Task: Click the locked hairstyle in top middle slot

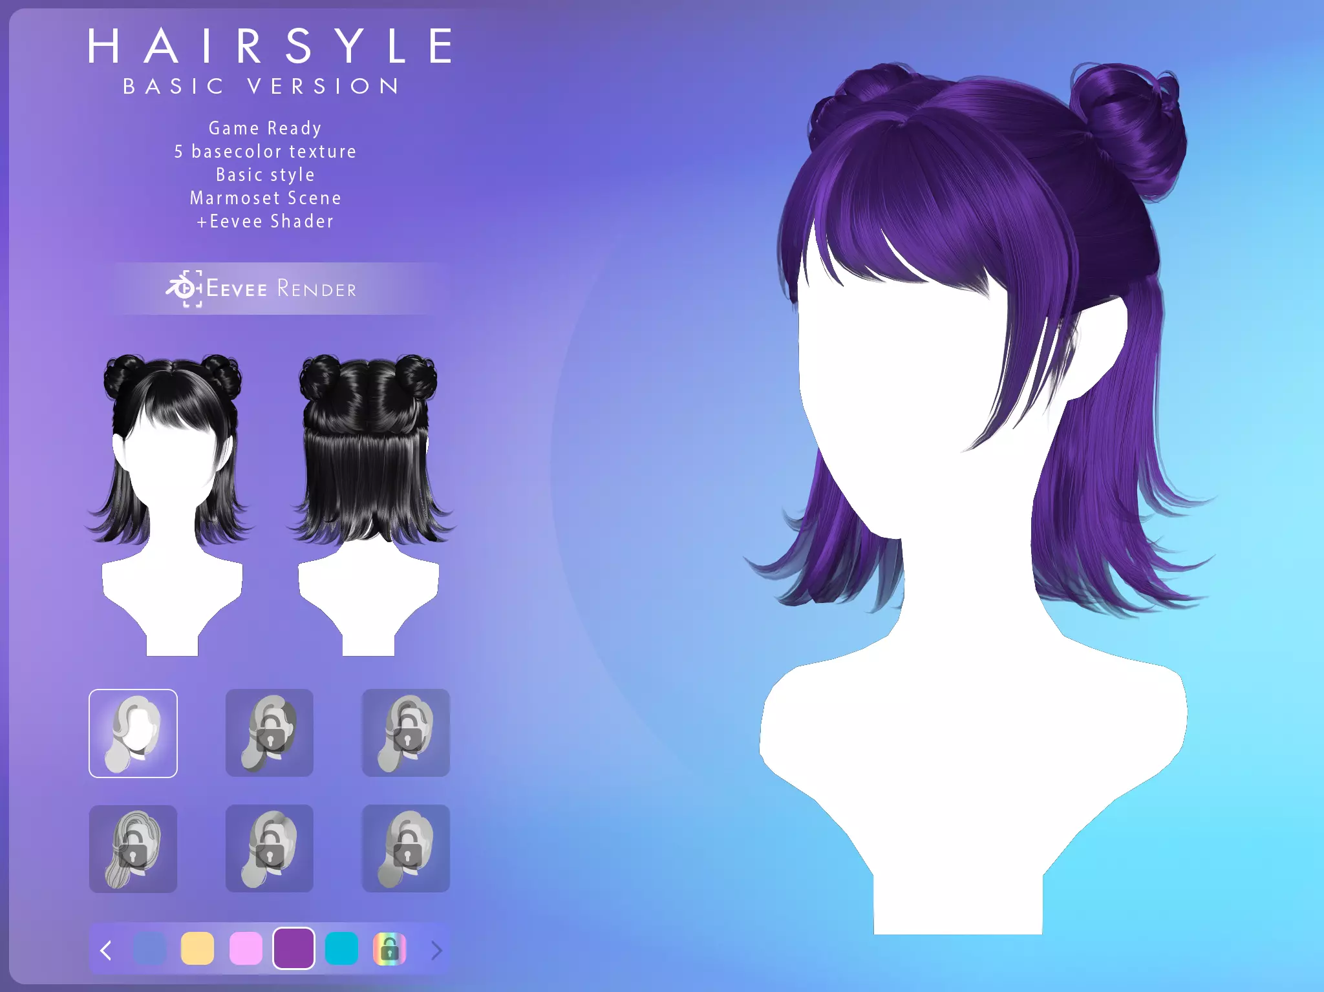Action: click(270, 733)
